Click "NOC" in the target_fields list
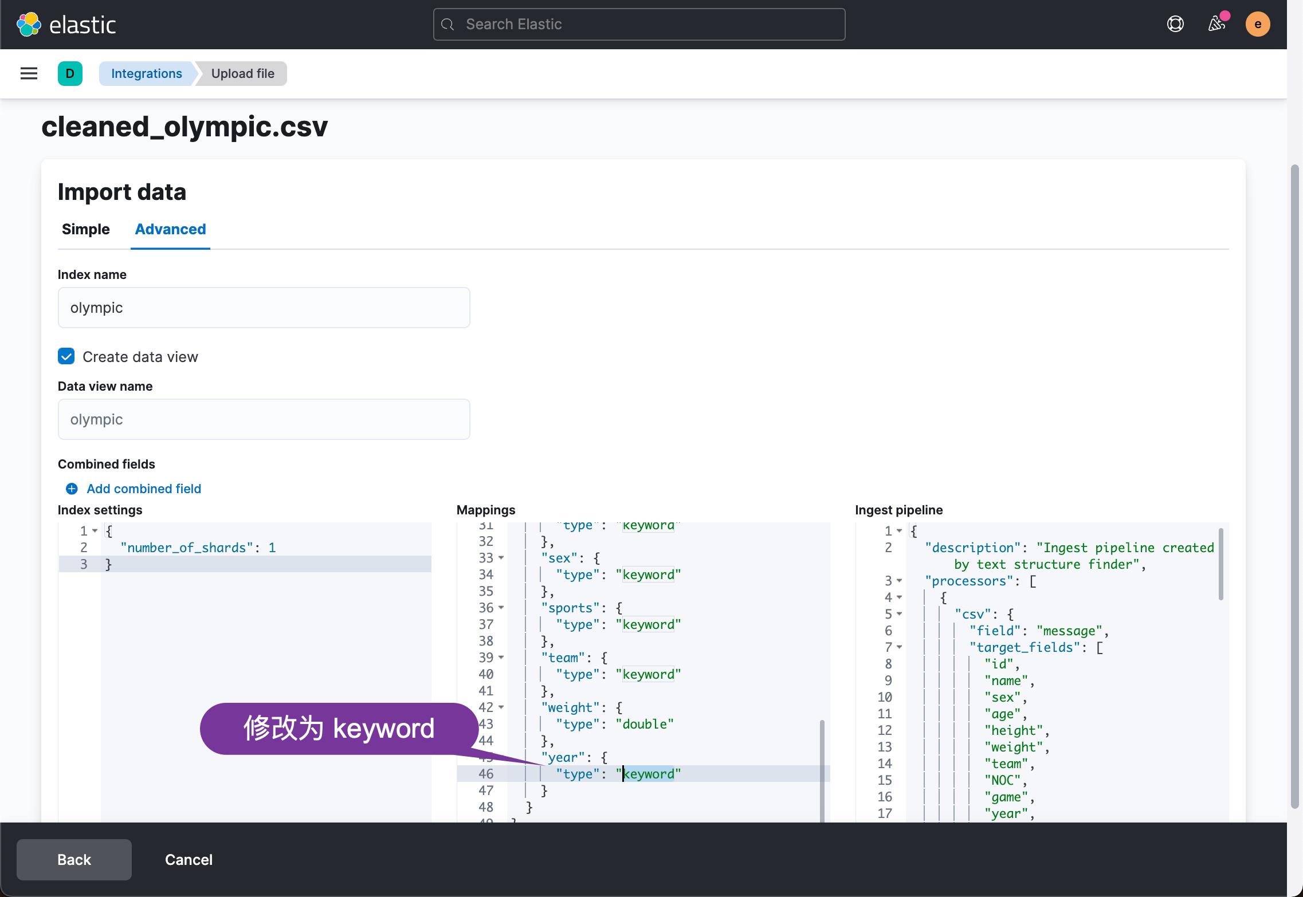This screenshot has width=1303, height=897. tap(1003, 780)
